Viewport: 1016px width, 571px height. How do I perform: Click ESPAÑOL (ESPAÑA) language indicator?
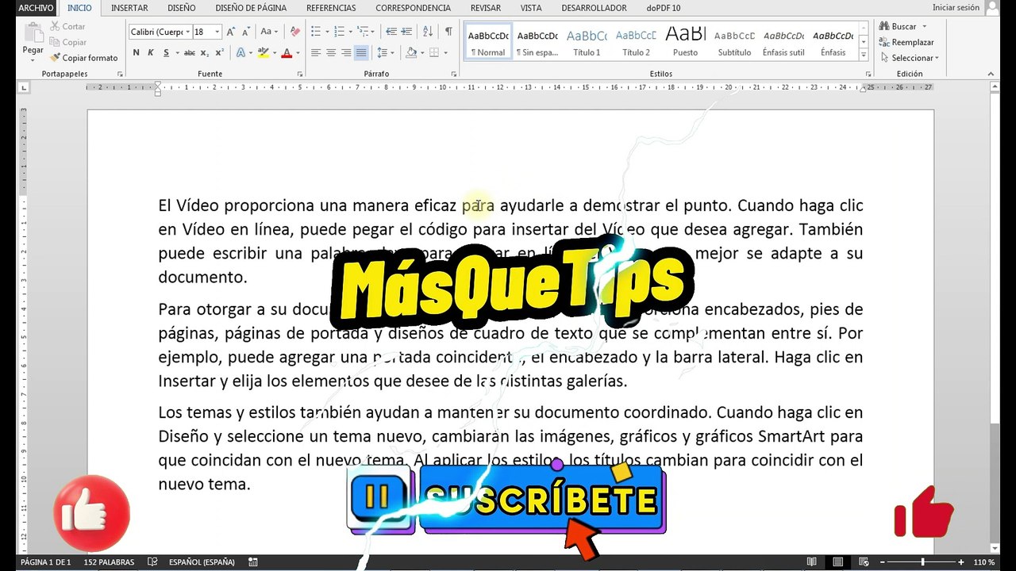click(202, 562)
